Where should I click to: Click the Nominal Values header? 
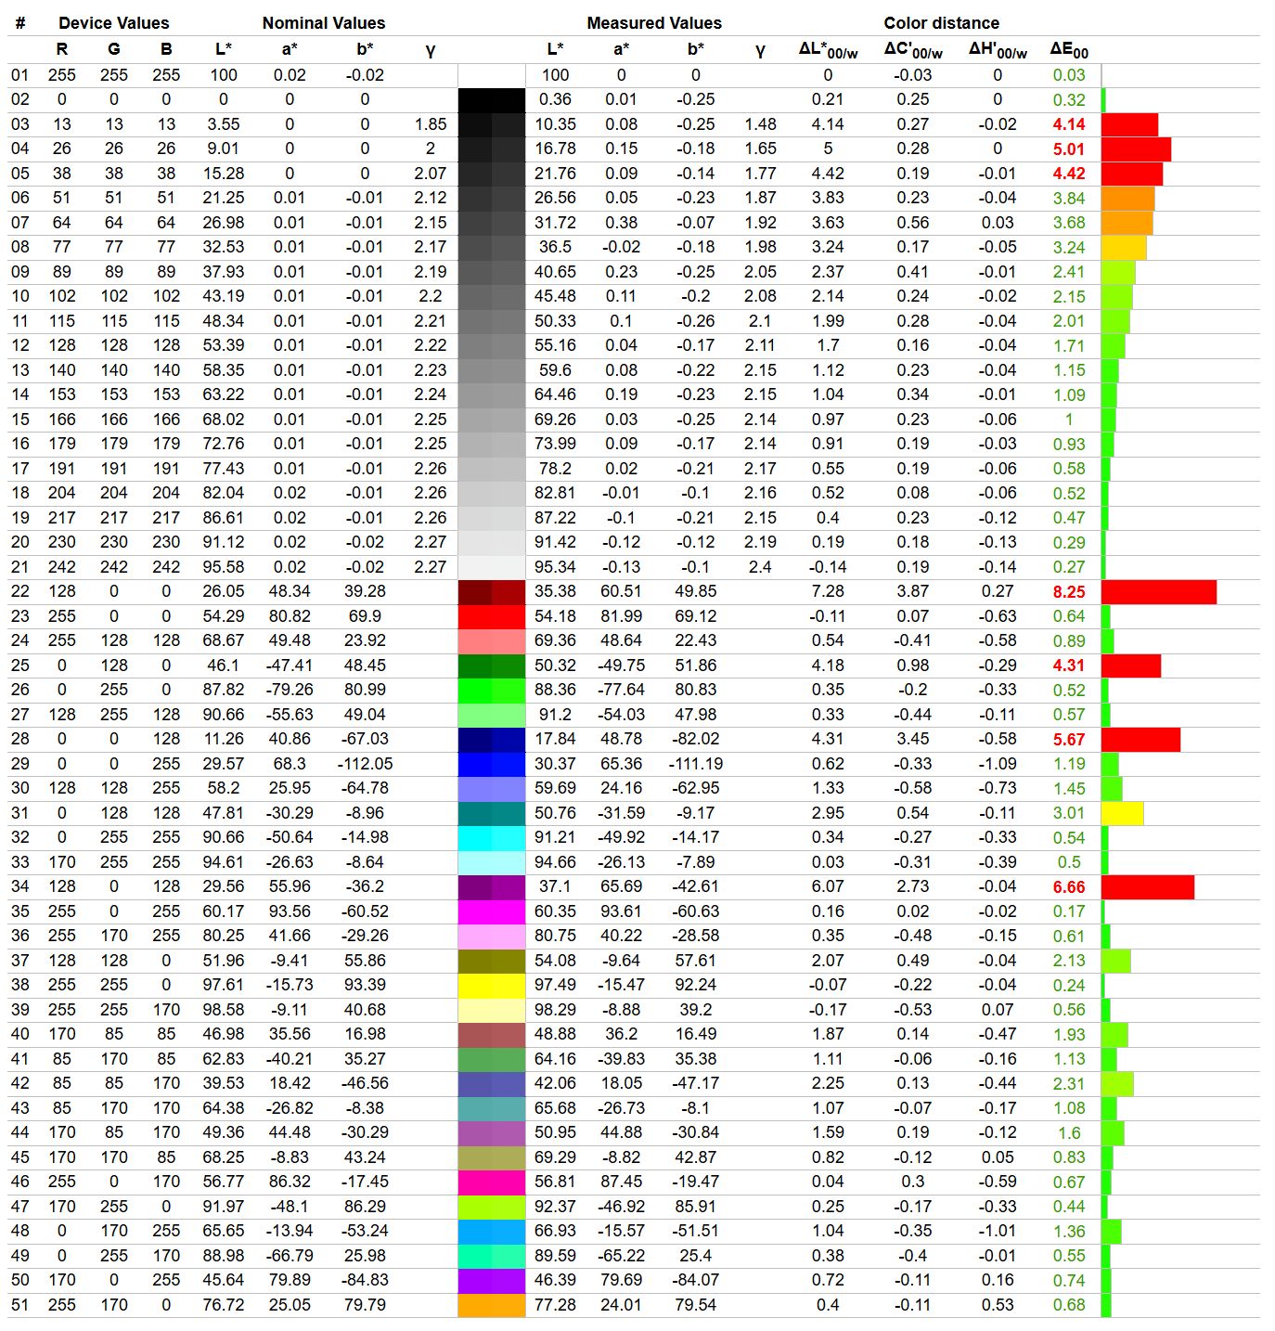(x=323, y=23)
